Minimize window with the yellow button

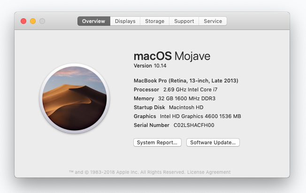33,21
